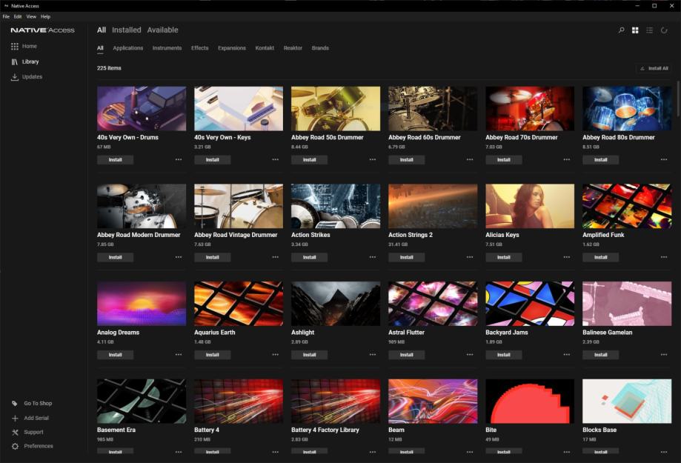Open Support from the sidebar

[33, 432]
